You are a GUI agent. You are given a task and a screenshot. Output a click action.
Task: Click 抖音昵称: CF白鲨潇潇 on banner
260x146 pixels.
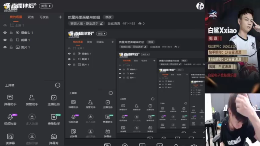[225, 59]
